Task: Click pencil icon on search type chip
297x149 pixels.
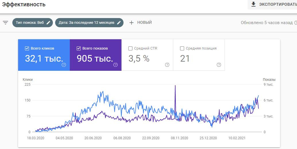Action: [x=49, y=23]
